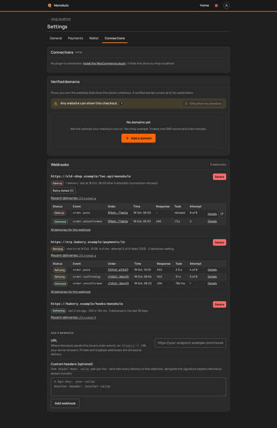
Task: Open the install WooCommerce plugin link
Action: coord(104,63)
